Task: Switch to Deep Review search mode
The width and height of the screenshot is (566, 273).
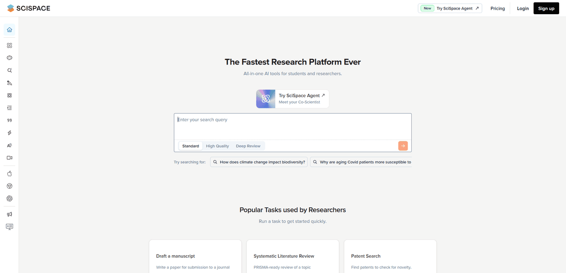Action: click(x=248, y=146)
